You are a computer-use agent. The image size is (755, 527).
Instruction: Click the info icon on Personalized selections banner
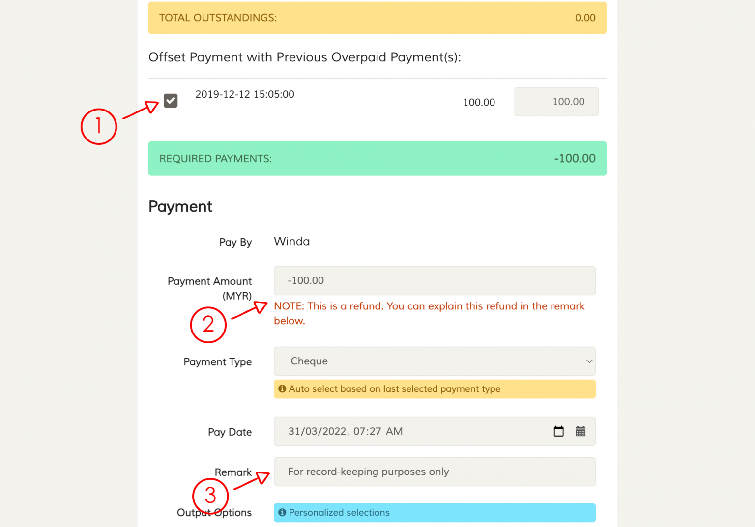(x=282, y=512)
